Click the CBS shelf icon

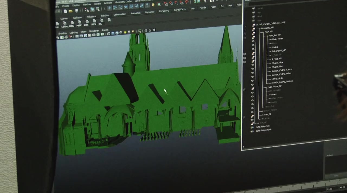pyautogui.click(x=86, y=23)
